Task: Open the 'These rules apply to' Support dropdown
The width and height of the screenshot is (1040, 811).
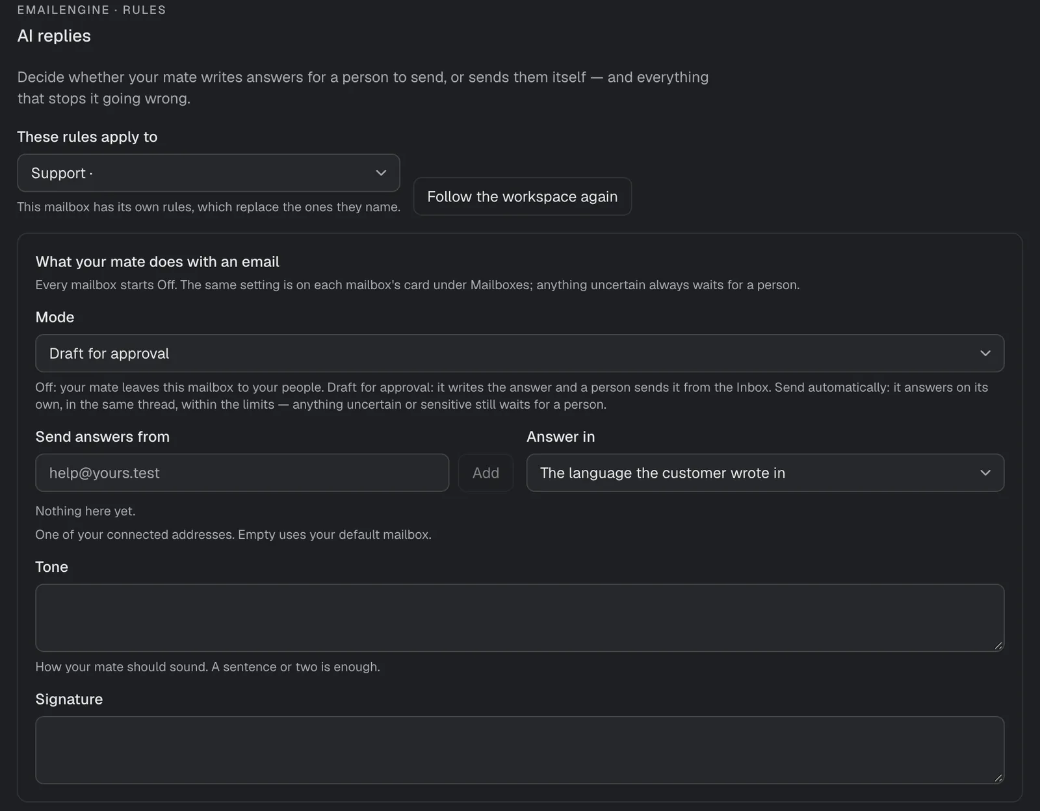Action: [x=209, y=173]
